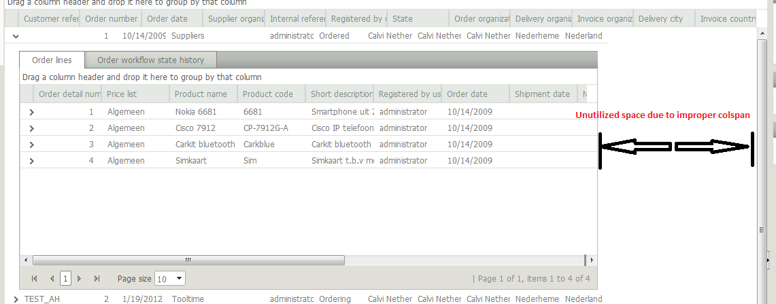Image resolution: width=776 pixels, height=304 pixels.
Task: Select the Order lines tab
Action: [52, 60]
